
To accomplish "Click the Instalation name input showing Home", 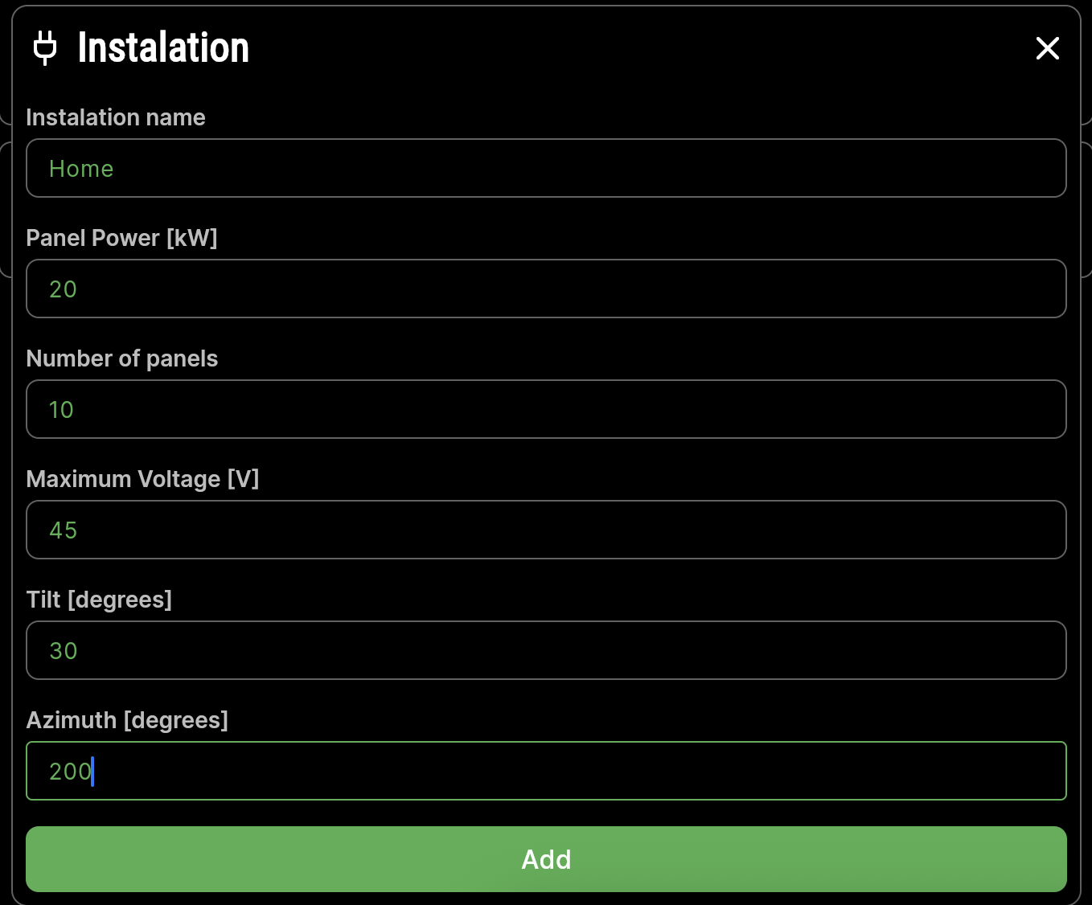I will [x=546, y=168].
